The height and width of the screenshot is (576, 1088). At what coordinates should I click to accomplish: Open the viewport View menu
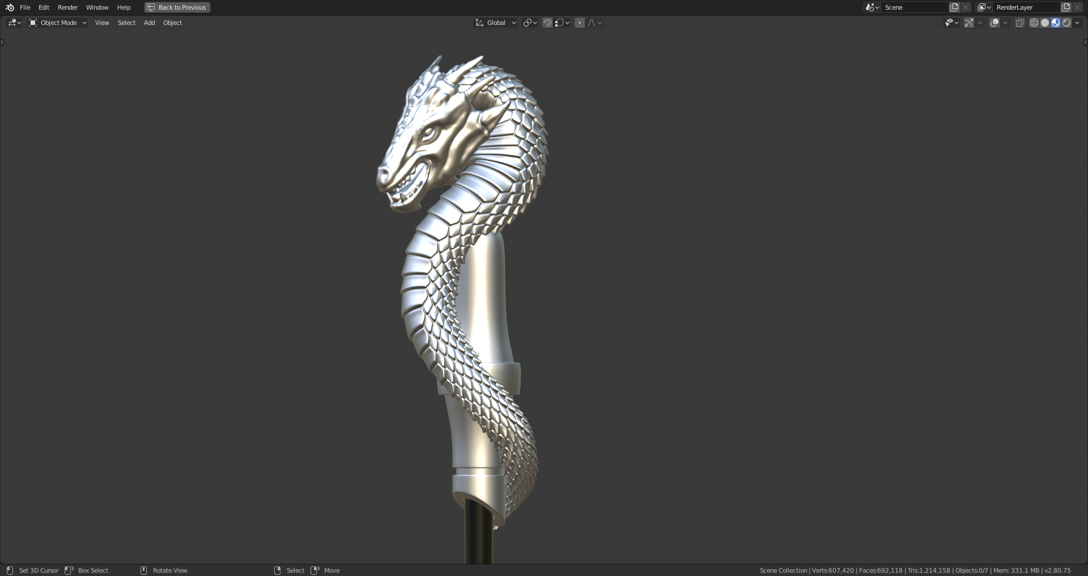[x=102, y=23]
